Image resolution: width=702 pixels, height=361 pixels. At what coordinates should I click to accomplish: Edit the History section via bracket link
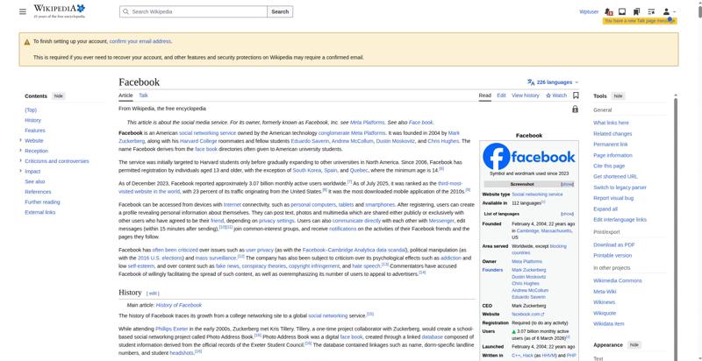(153, 293)
